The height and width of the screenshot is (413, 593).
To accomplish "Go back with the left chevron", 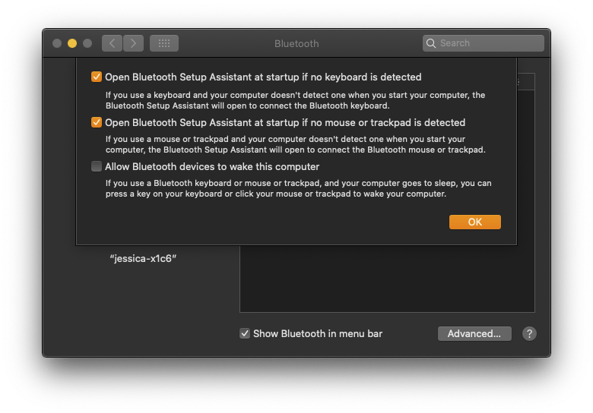I will tap(113, 43).
